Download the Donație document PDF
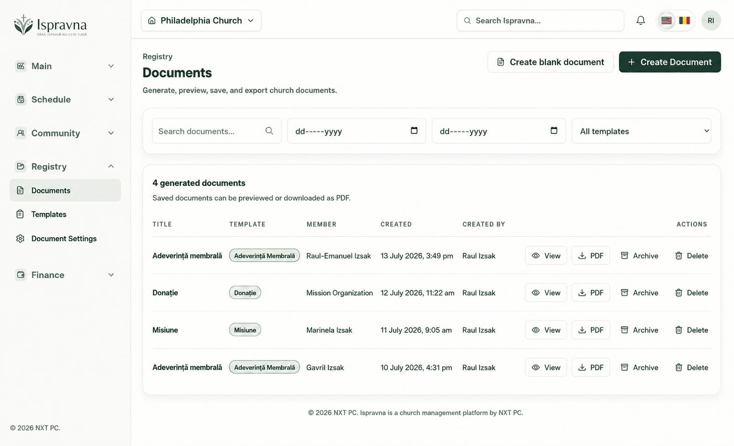This screenshot has height=446, width=734. coord(591,293)
